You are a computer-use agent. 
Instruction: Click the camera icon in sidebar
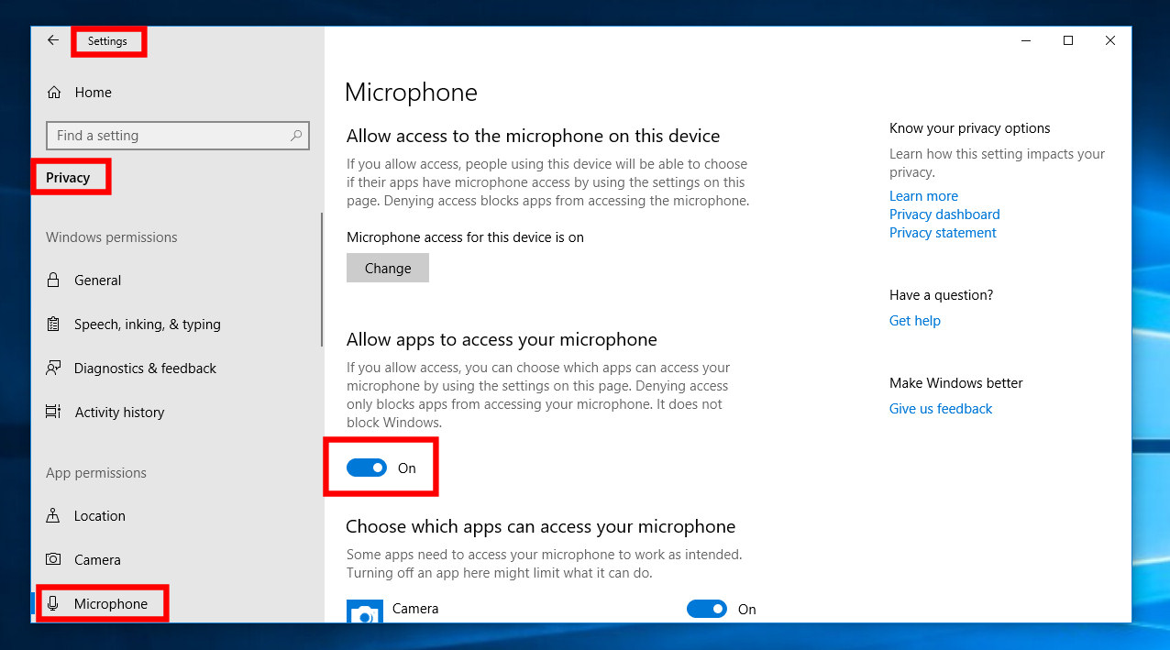(54, 560)
